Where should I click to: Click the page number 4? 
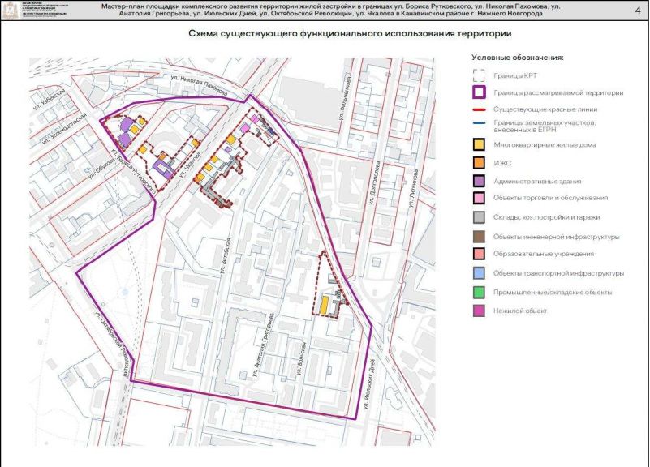[x=638, y=11]
